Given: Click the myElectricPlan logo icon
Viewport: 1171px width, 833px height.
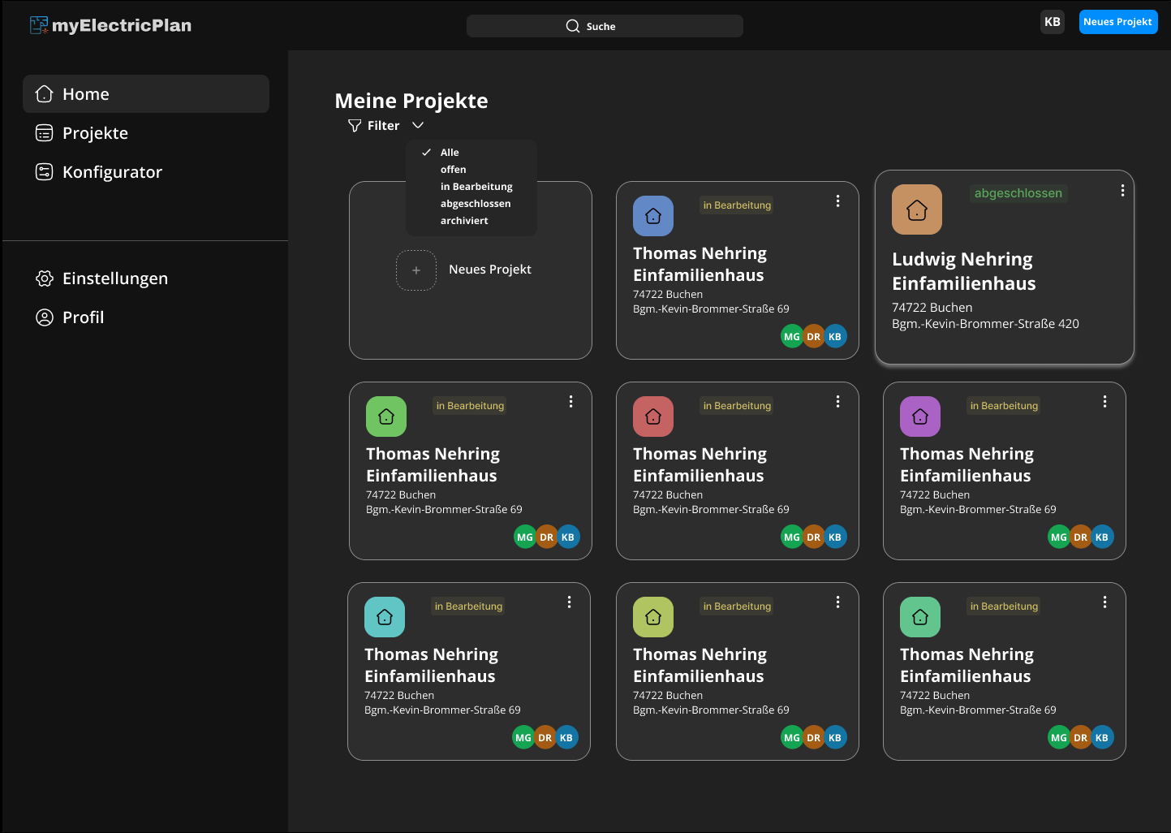Looking at the screenshot, I should pyautogui.click(x=39, y=25).
